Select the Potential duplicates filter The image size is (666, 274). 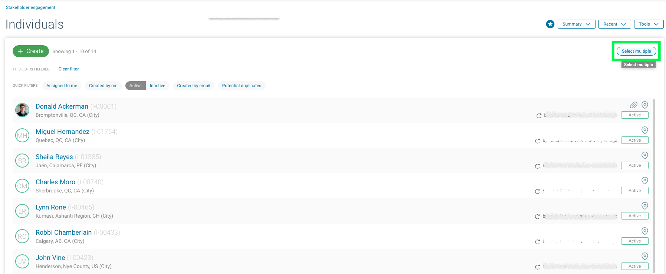[242, 86]
